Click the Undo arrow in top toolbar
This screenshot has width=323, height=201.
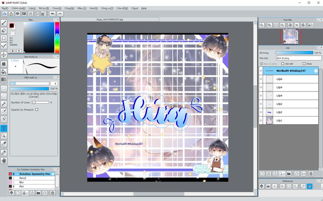[53, 14]
